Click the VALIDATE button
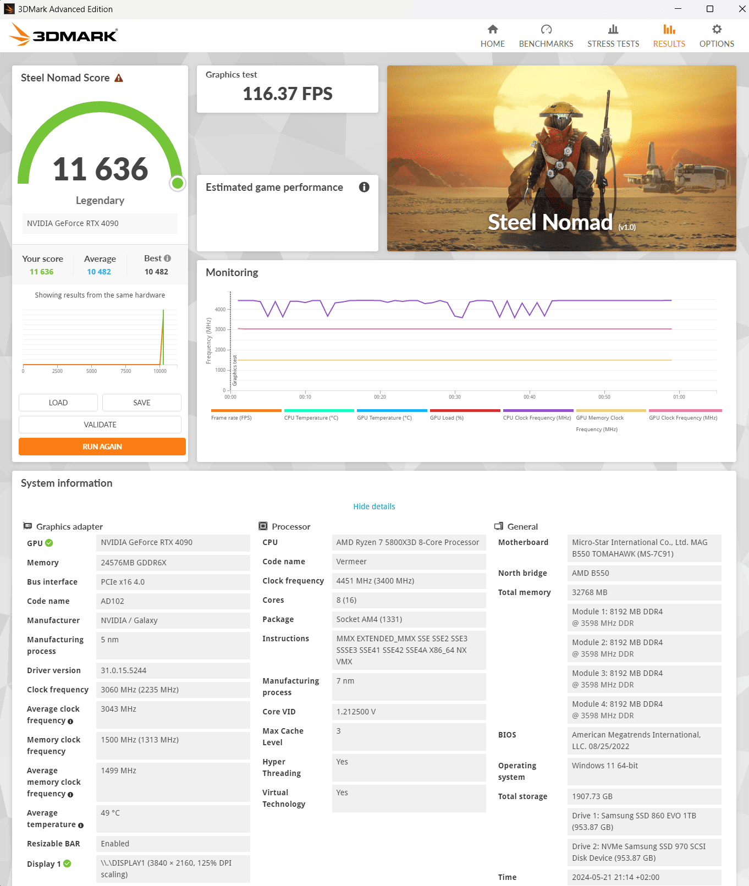 [x=100, y=425]
